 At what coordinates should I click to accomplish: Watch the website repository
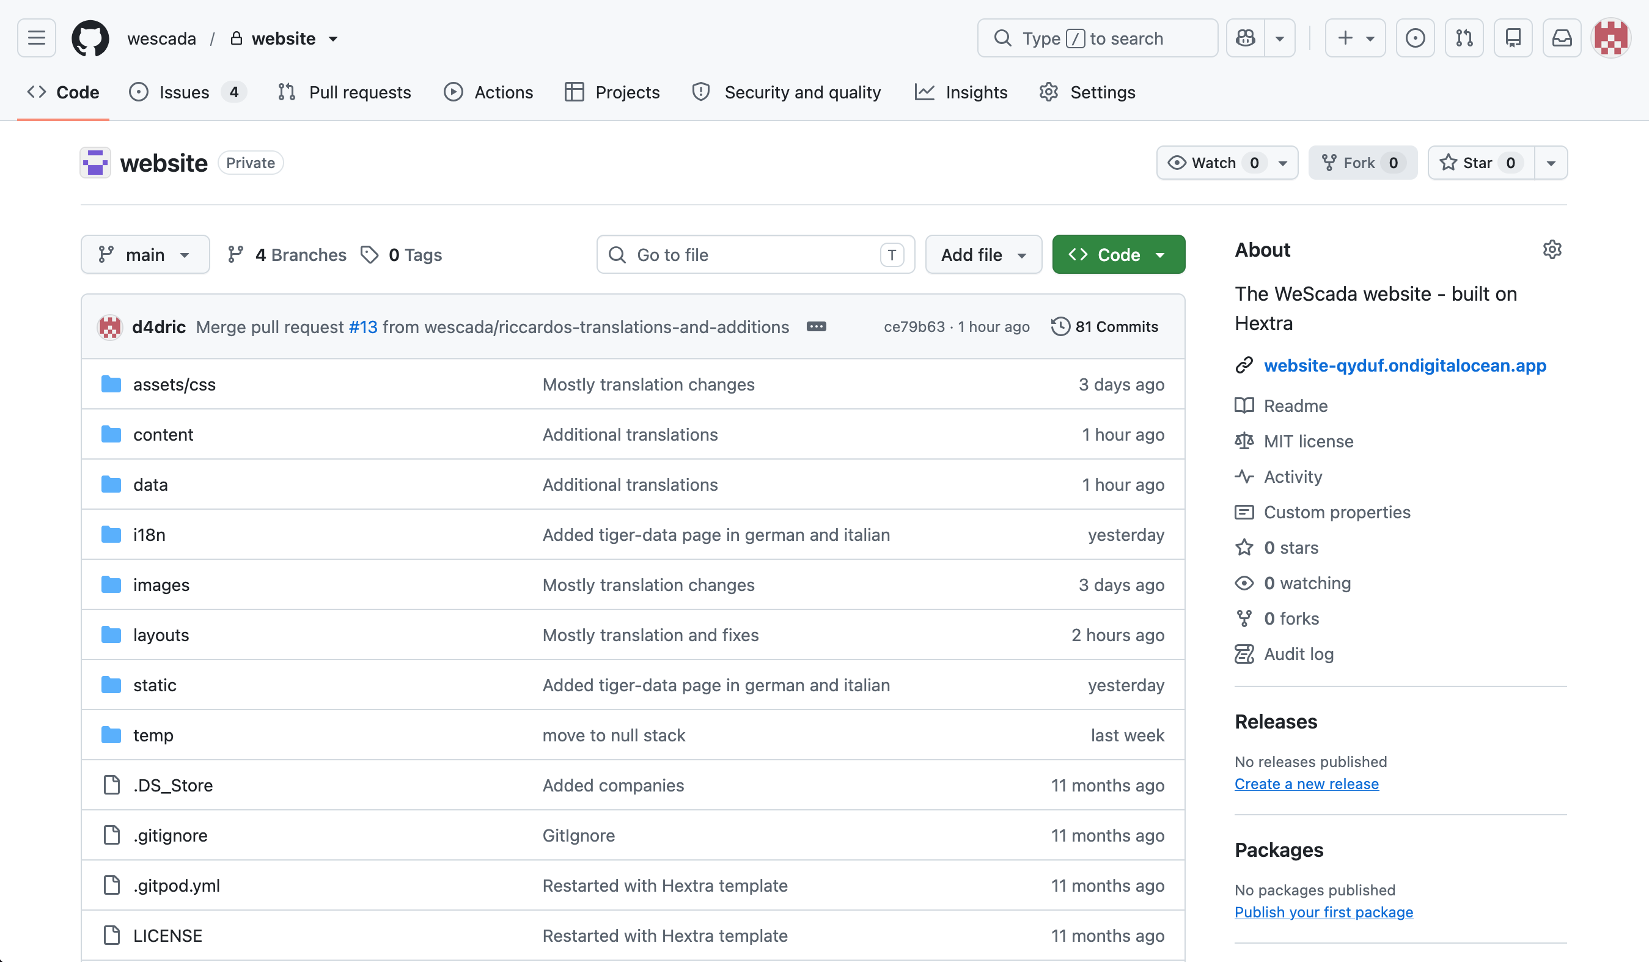pos(1227,163)
